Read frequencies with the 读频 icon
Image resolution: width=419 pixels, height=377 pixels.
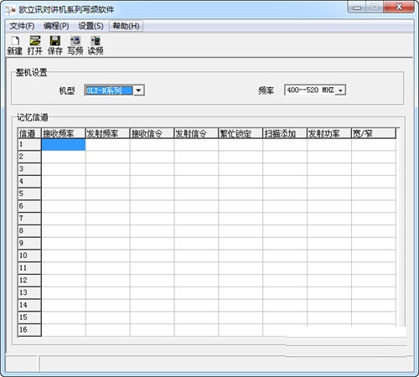point(96,41)
